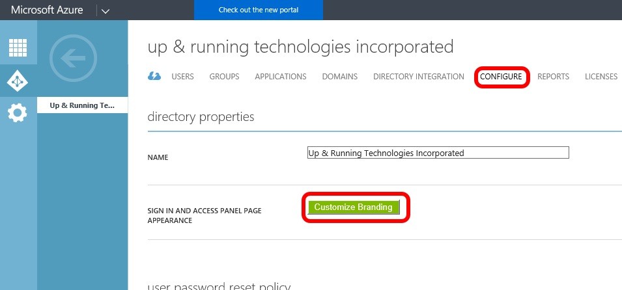Open the All Items grid icon

(18, 48)
